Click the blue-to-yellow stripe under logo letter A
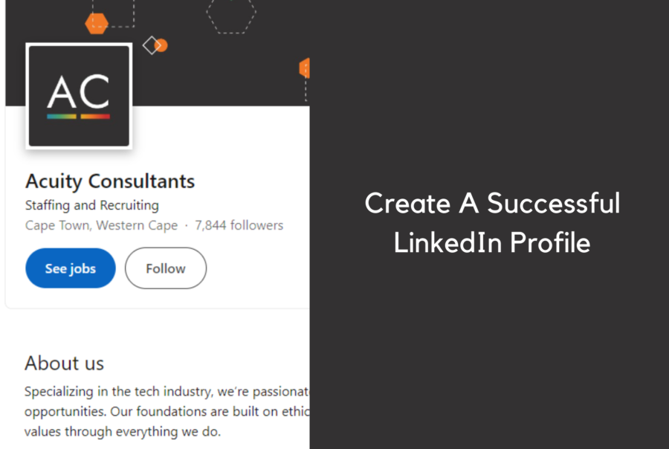The height and width of the screenshot is (449, 669). pos(62,117)
